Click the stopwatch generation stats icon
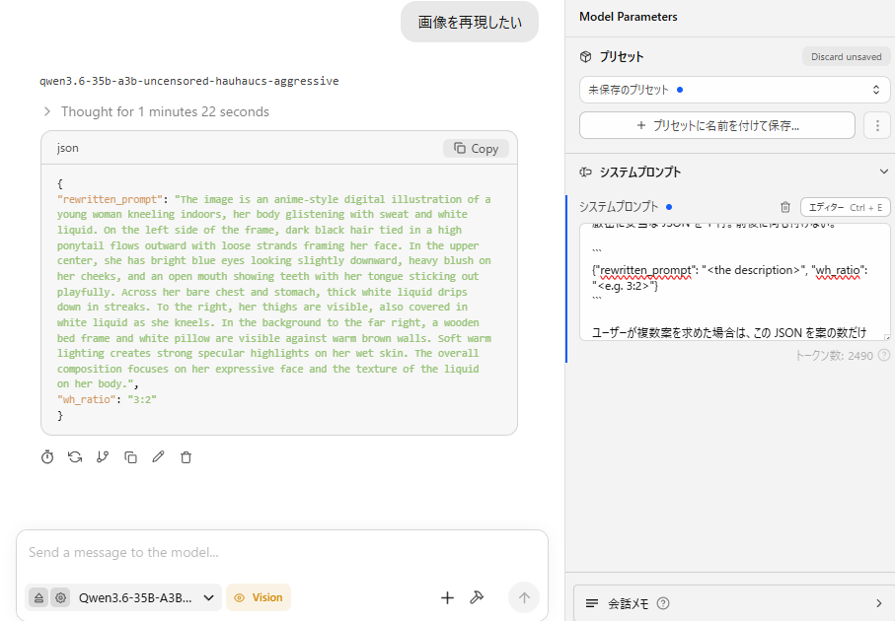Screen dimensions: 895x621 pyautogui.click(x=47, y=456)
